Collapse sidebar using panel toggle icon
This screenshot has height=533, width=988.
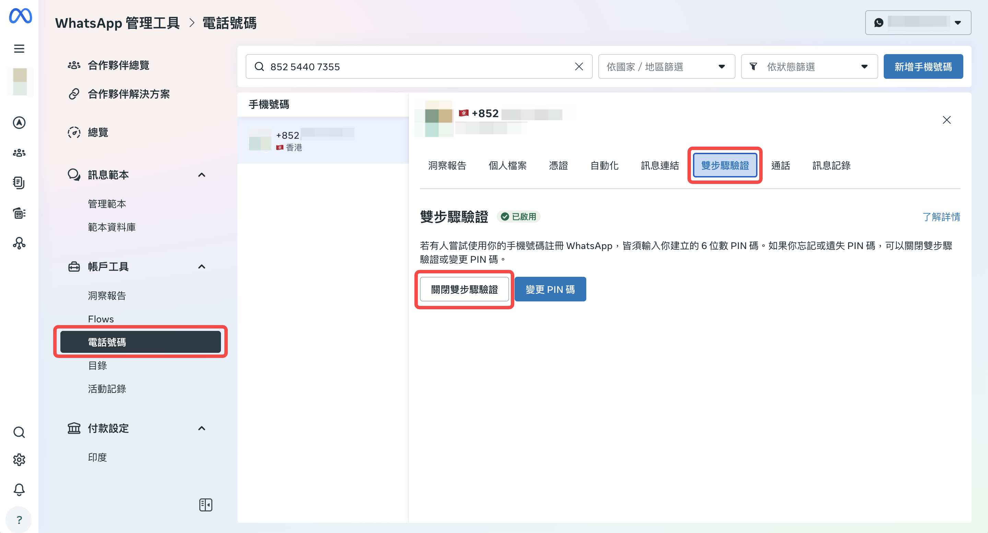click(x=205, y=505)
